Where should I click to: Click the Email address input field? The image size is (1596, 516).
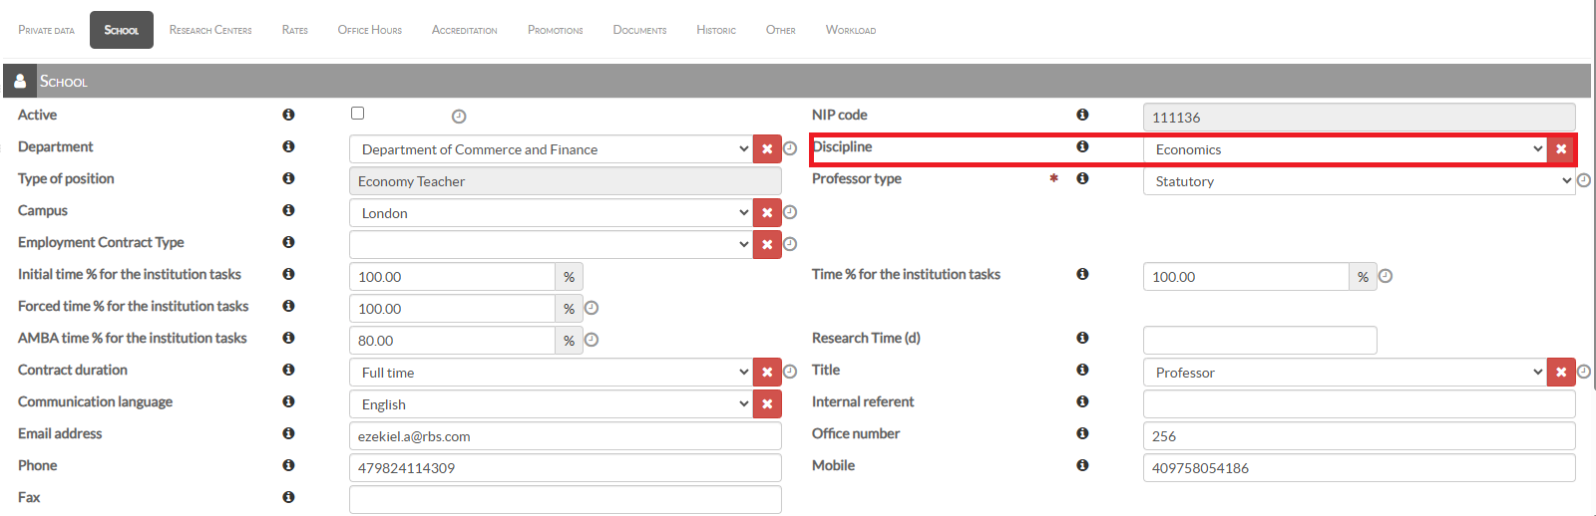point(565,436)
